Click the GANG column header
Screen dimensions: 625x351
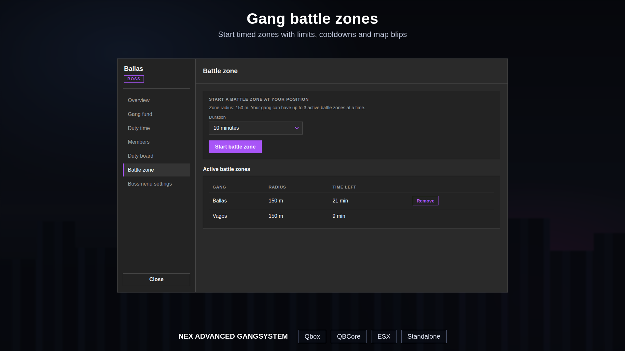coord(219,187)
